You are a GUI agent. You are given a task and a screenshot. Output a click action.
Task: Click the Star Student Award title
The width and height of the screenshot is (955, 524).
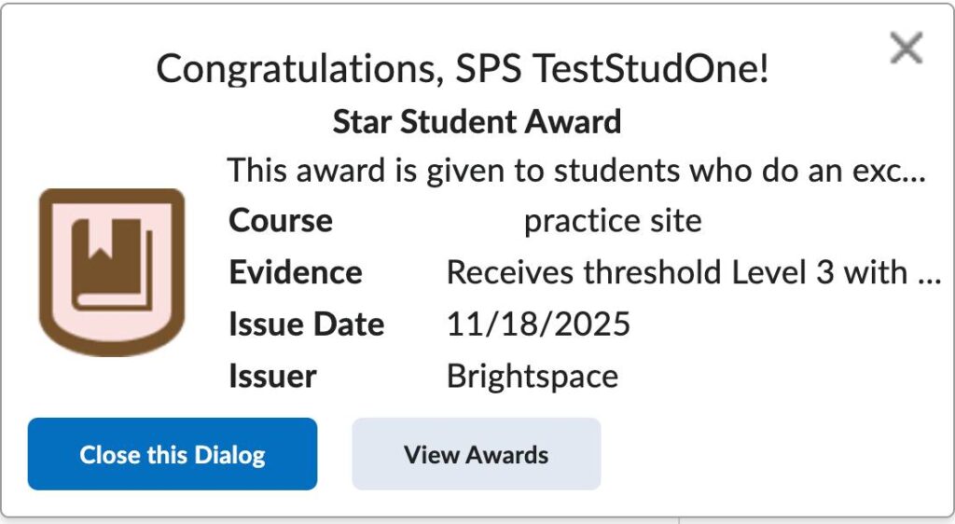pos(477,121)
